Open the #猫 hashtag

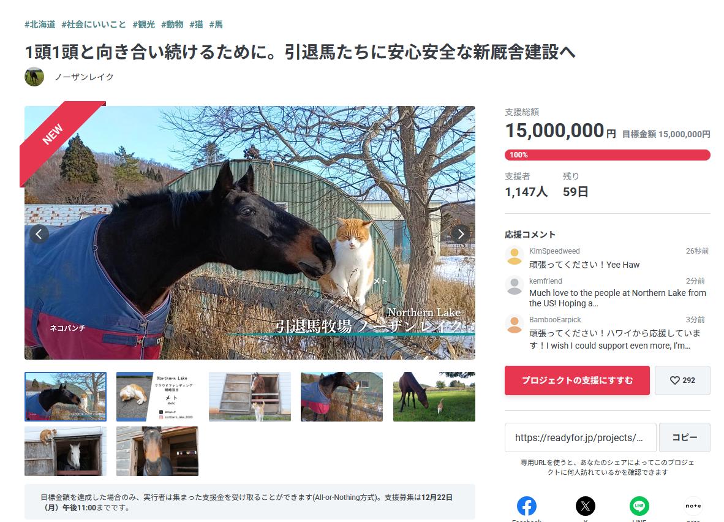196,25
